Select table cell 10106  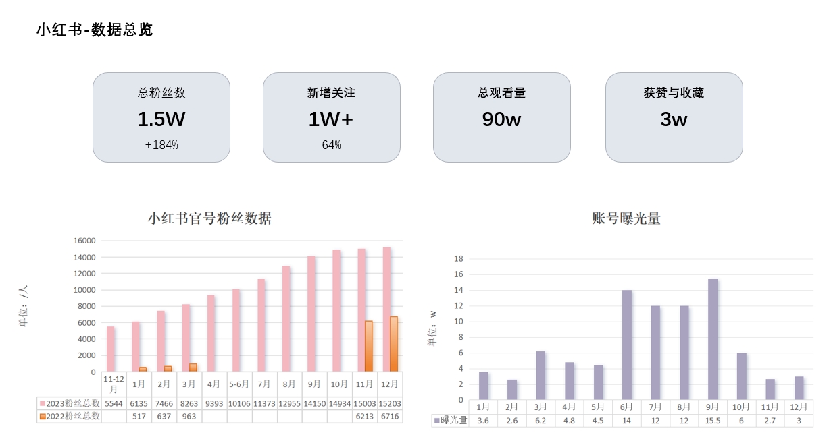click(239, 403)
